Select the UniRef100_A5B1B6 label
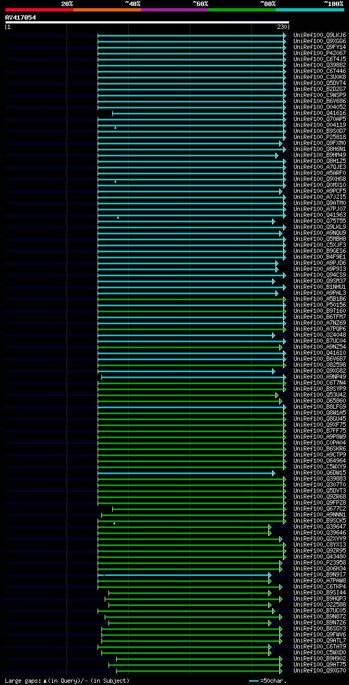 pos(320,299)
